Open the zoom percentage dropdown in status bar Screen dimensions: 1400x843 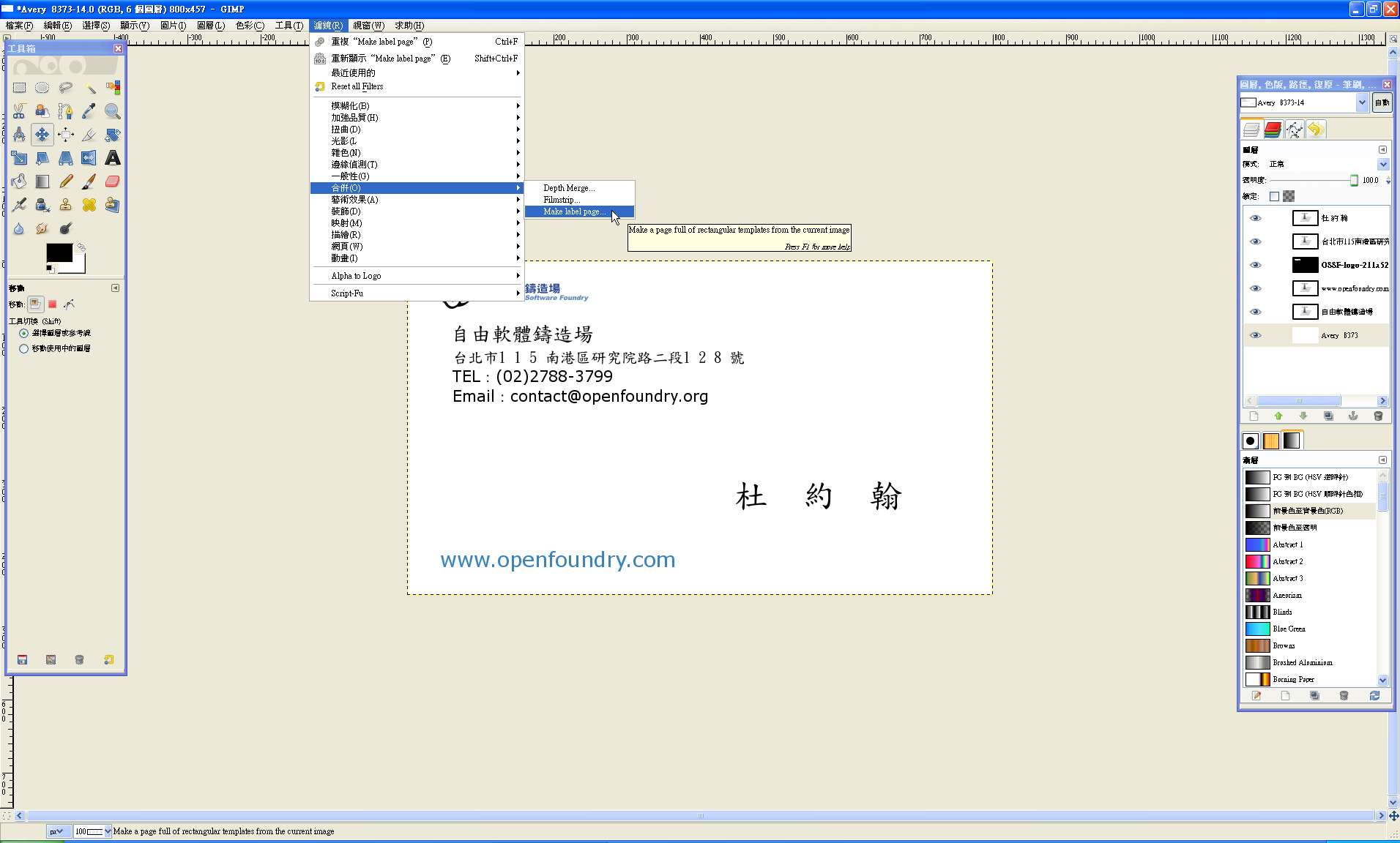click(x=108, y=831)
